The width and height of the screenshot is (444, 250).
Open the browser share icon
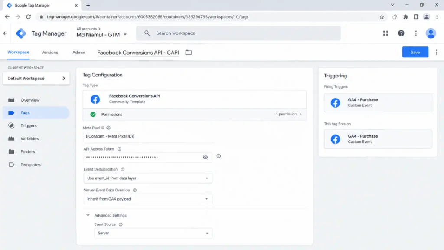pos(395,17)
